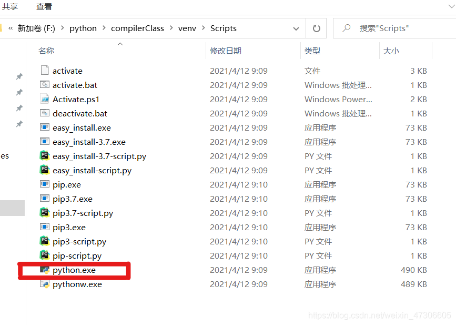
Task: Click a pin icon in the quick access sidebar
Action: point(19,76)
